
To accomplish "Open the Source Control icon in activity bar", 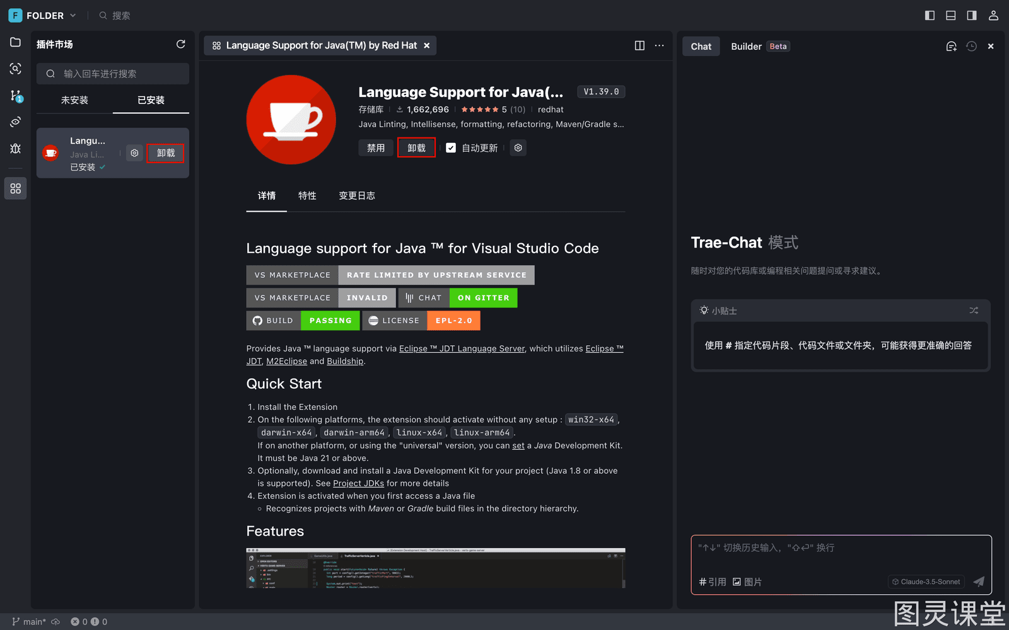I will (x=15, y=95).
